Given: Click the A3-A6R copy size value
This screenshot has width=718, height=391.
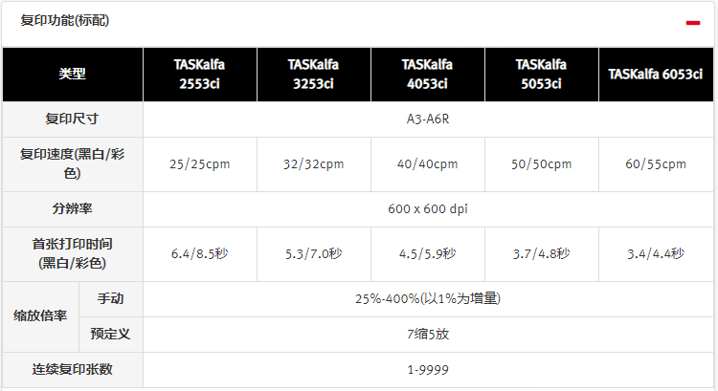Looking at the screenshot, I should pos(427,119).
